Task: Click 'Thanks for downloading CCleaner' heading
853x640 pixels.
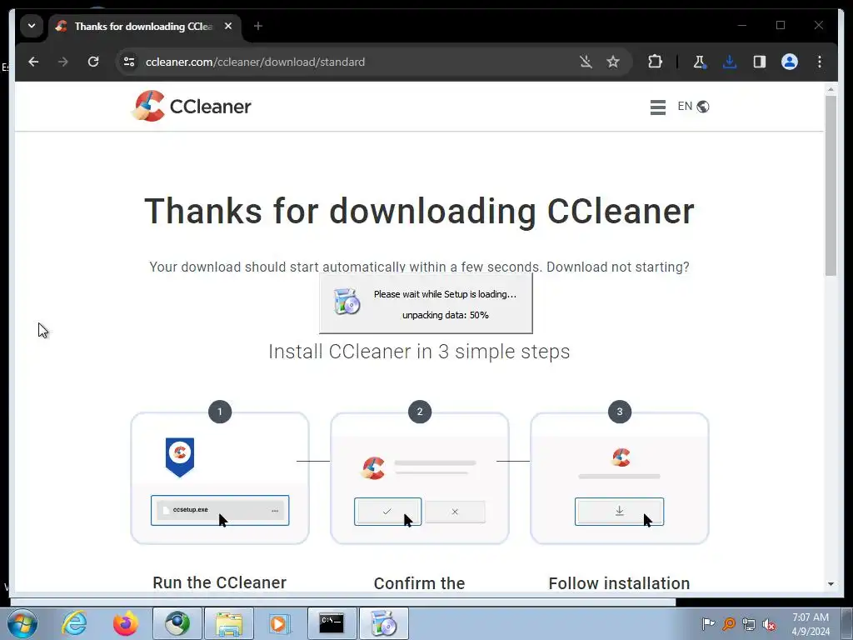Action: coord(420,211)
